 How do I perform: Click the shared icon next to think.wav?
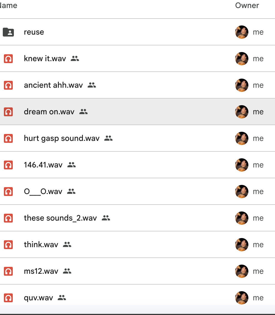click(67, 245)
